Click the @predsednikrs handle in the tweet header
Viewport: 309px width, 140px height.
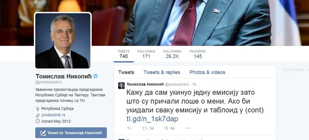pos(177,85)
